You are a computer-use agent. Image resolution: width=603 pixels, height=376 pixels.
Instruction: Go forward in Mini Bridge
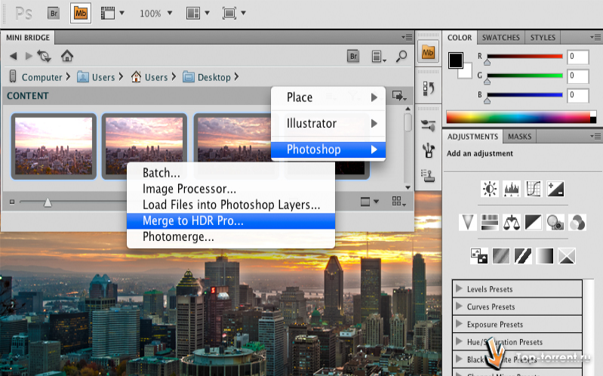[29, 56]
